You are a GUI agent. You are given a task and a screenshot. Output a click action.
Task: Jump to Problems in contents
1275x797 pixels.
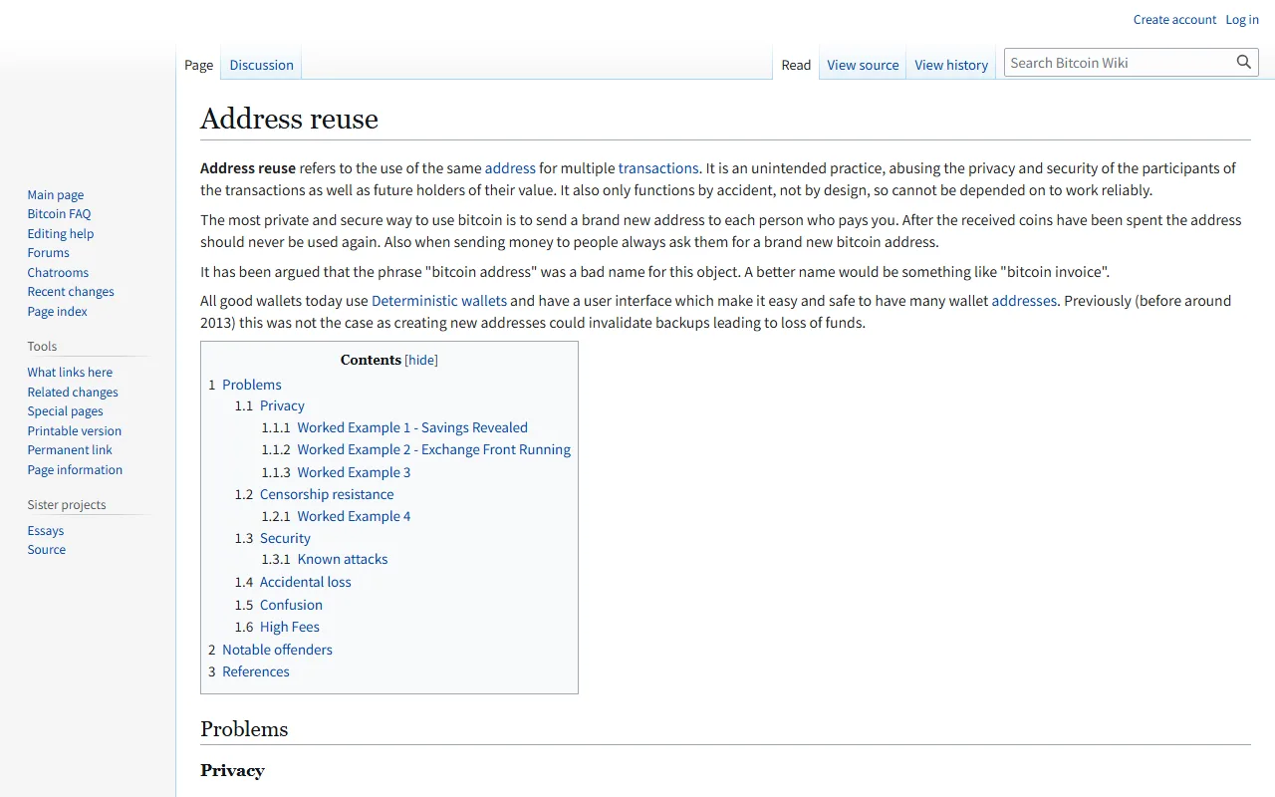tap(252, 385)
